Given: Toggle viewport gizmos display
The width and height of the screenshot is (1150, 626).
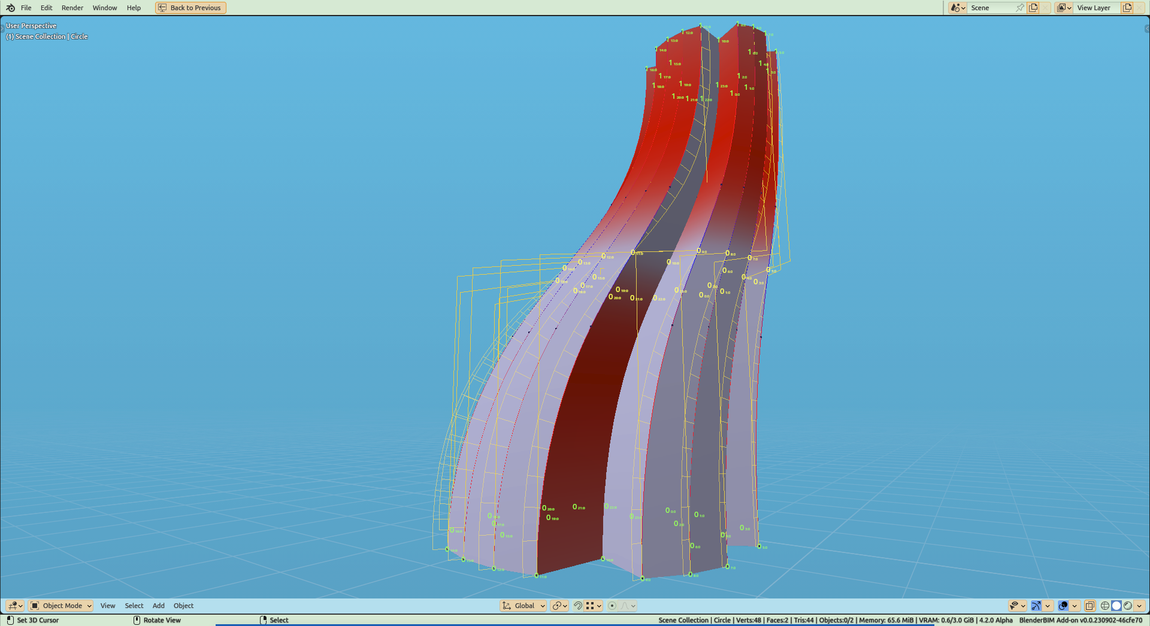Looking at the screenshot, I should pos(1036,606).
